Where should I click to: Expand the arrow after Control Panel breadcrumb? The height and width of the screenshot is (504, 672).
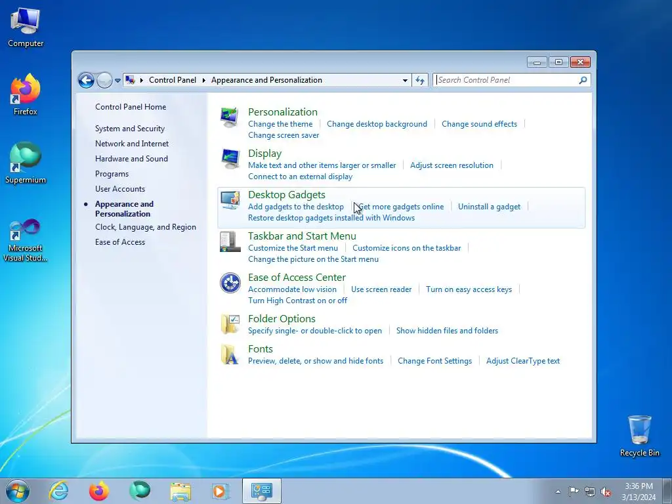pyautogui.click(x=204, y=80)
